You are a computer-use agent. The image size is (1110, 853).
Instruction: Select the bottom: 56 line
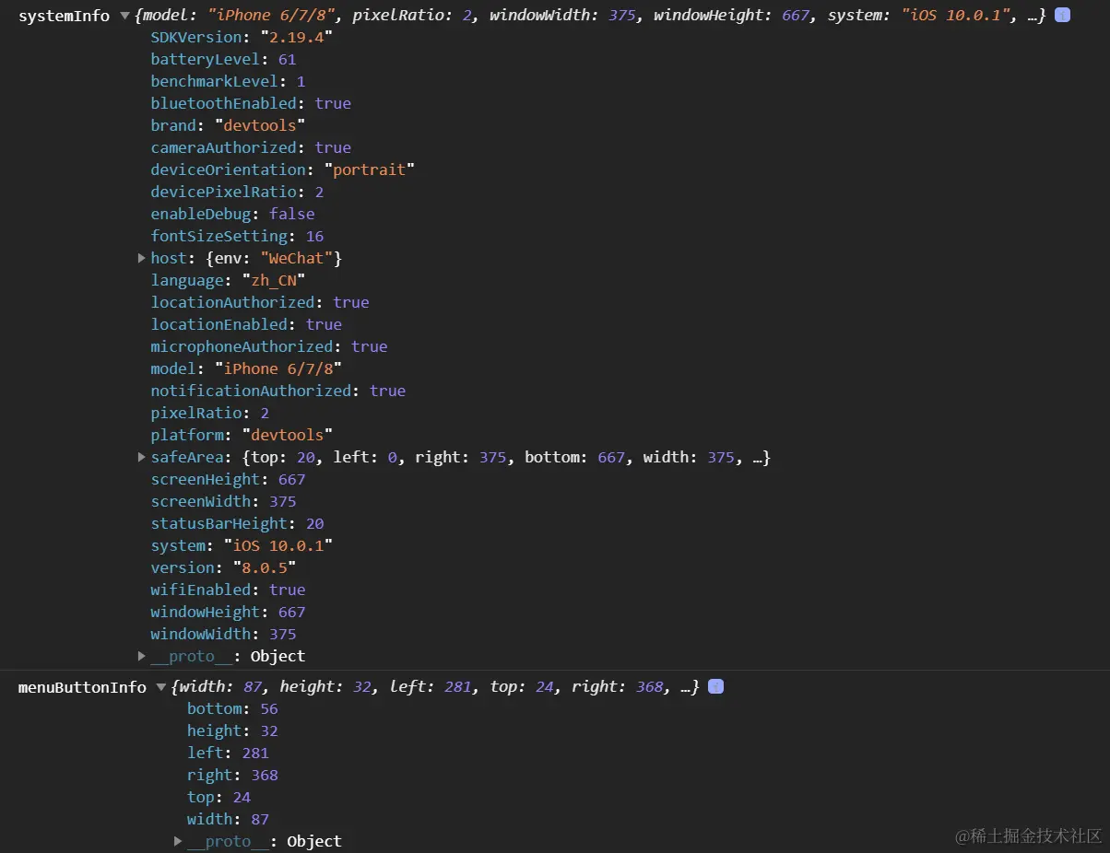tap(232, 708)
